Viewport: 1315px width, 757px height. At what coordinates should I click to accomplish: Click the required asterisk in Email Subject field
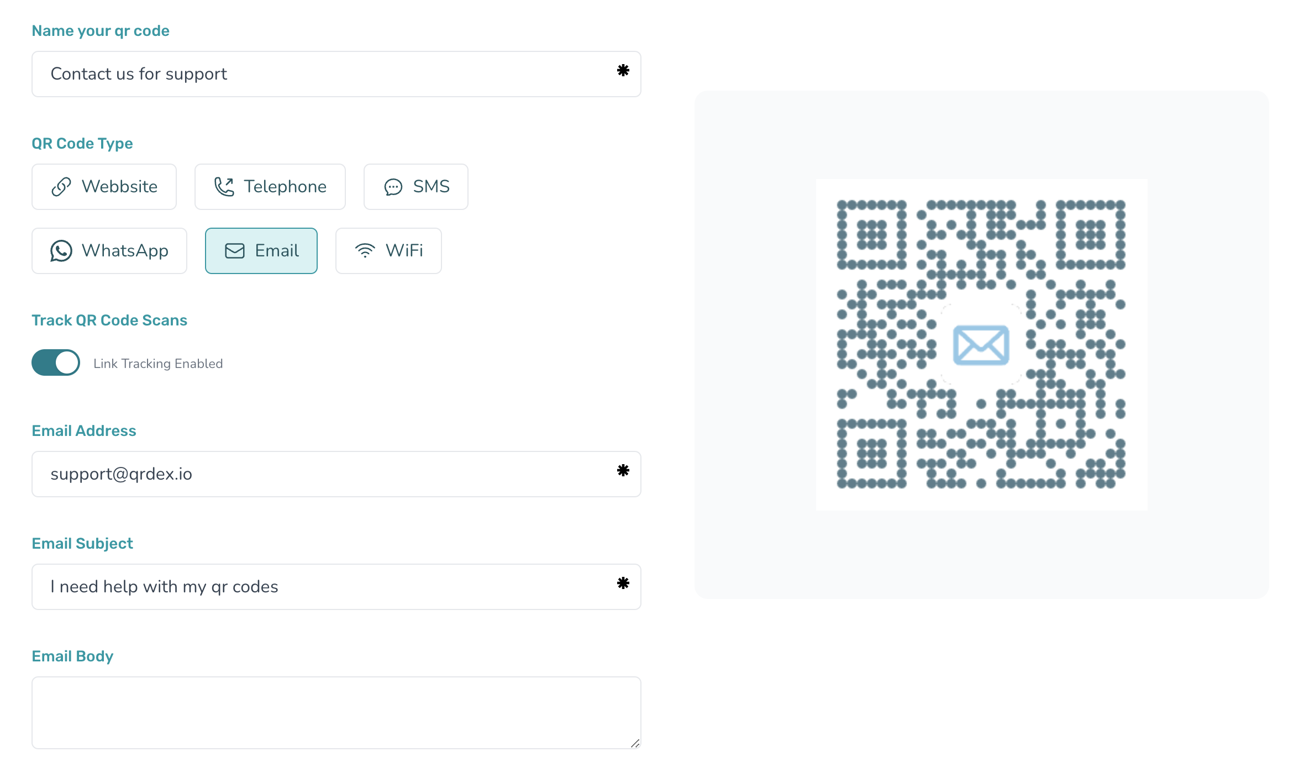(623, 583)
